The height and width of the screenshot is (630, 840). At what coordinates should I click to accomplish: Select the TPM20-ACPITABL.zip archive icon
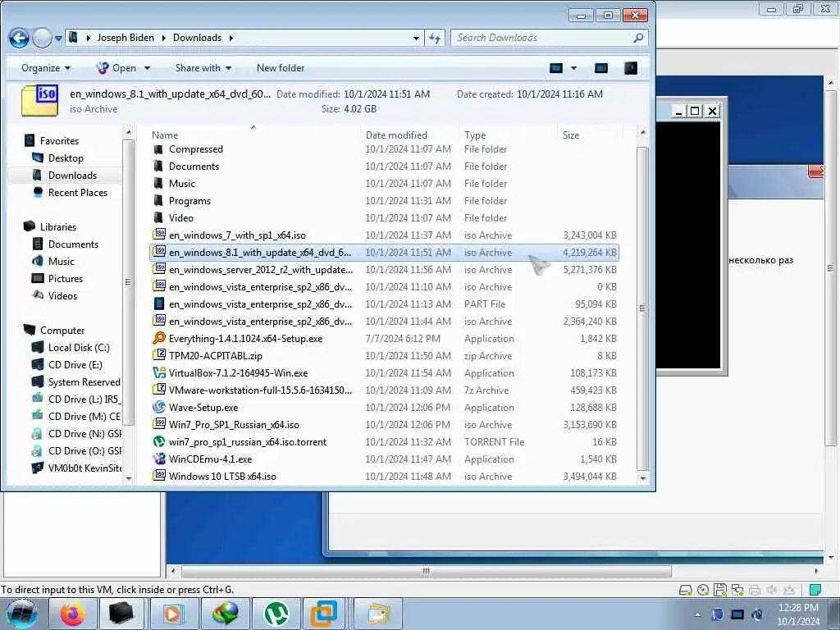(x=159, y=354)
